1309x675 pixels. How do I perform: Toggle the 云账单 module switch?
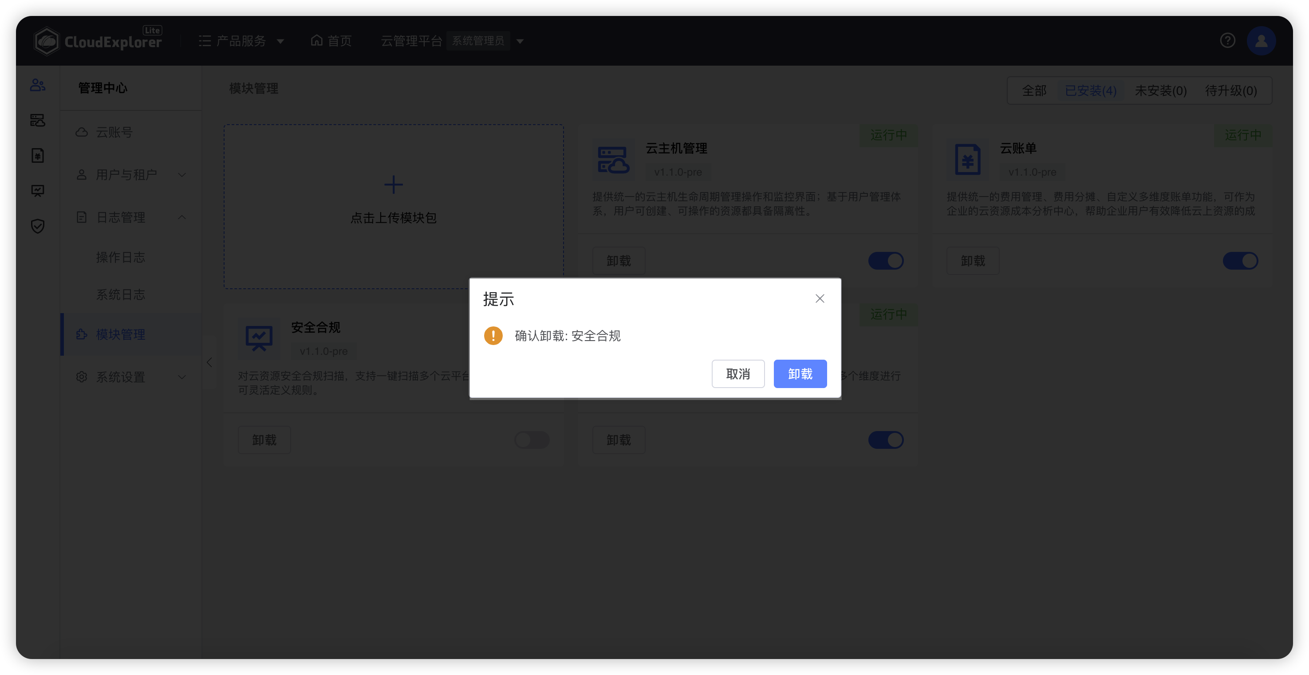click(x=1240, y=261)
